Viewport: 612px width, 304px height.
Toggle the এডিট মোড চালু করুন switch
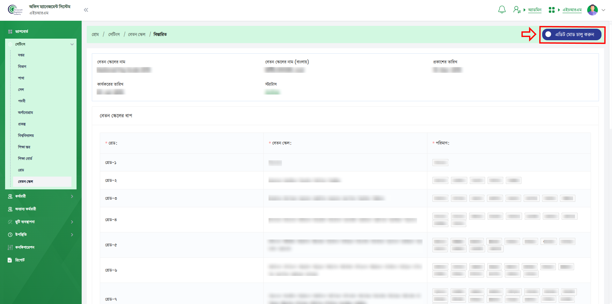(549, 34)
